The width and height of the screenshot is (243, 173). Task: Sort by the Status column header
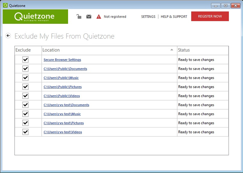(x=184, y=50)
